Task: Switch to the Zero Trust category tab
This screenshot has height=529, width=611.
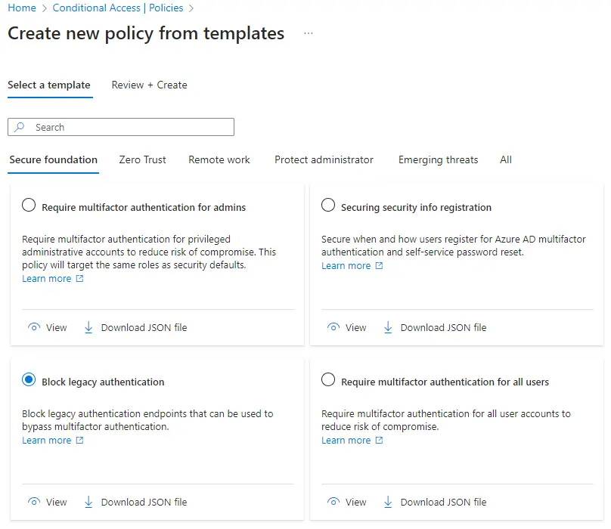Action: point(142,159)
